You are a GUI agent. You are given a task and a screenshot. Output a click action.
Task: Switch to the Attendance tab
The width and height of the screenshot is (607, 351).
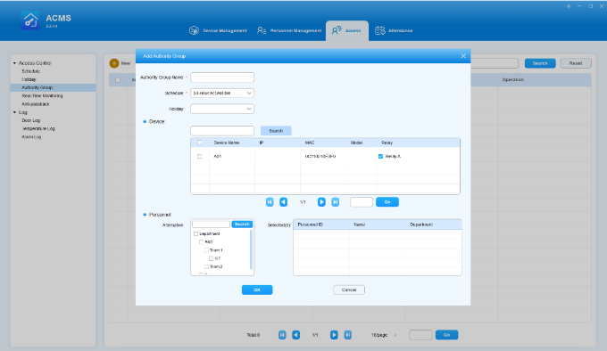click(x=394, y=30)
